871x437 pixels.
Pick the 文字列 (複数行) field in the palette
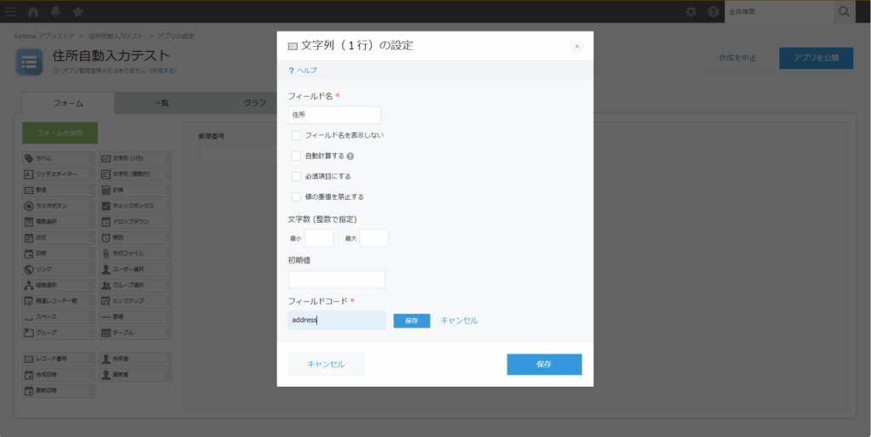[135, 174]
